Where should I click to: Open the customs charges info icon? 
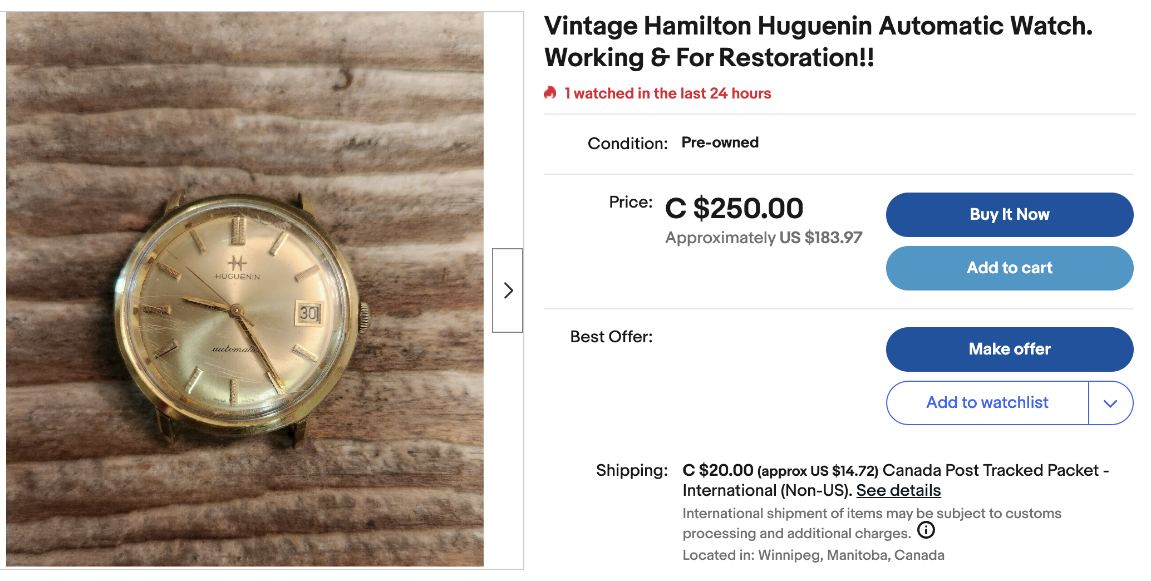pos(926,530)
